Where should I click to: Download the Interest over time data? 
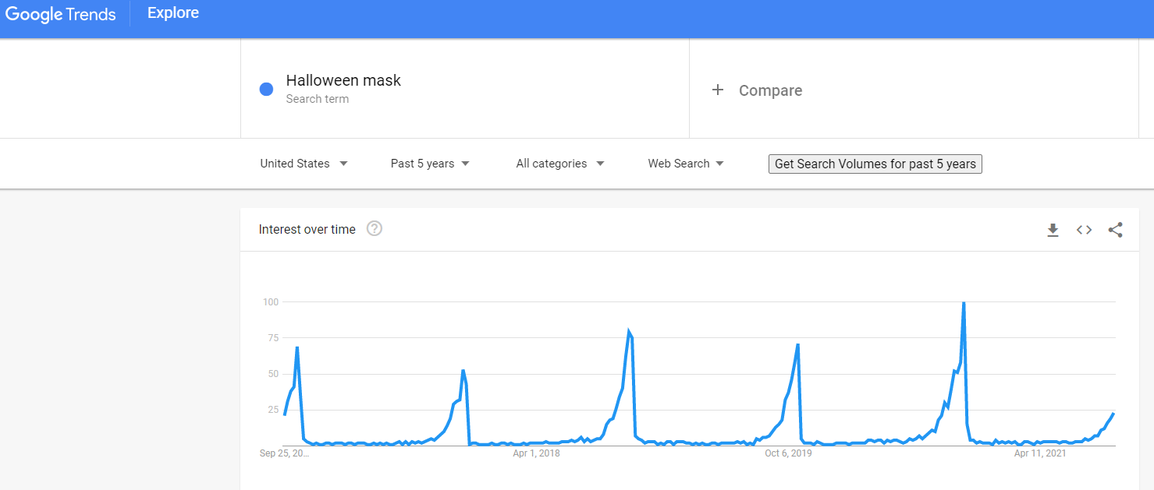(x=1053, y=230)
